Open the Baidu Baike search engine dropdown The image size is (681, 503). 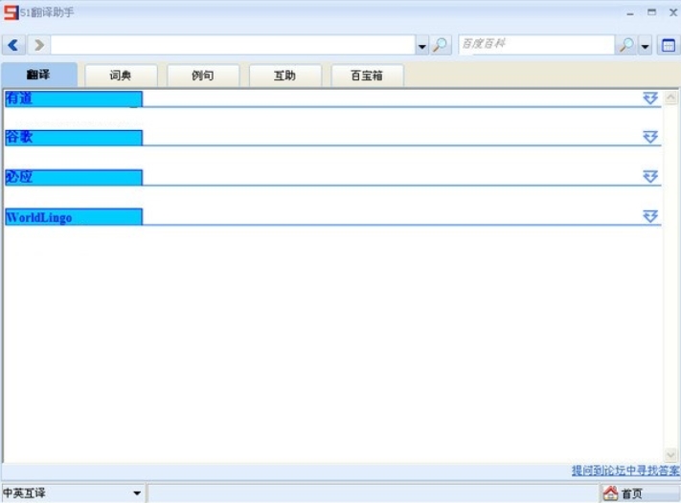click(646, 46)
